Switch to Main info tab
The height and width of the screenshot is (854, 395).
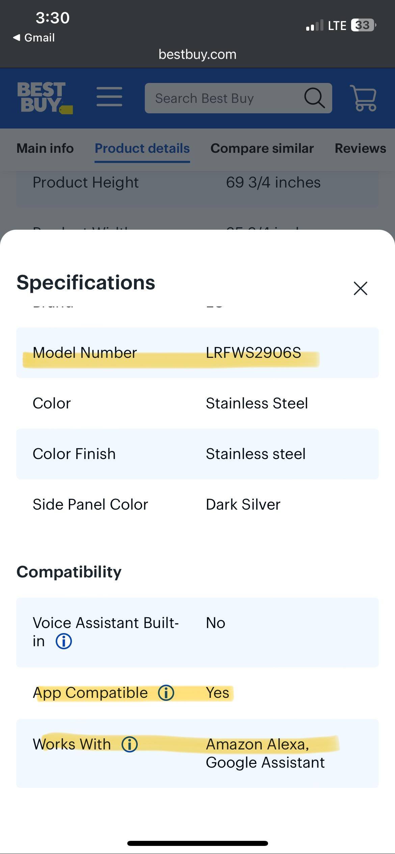[45, 148]
